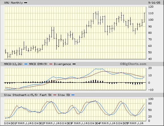The height and width of the screenshot is (126, 164).
Task: Click the BigCharts.com watermark
Action: coord(133,64)
